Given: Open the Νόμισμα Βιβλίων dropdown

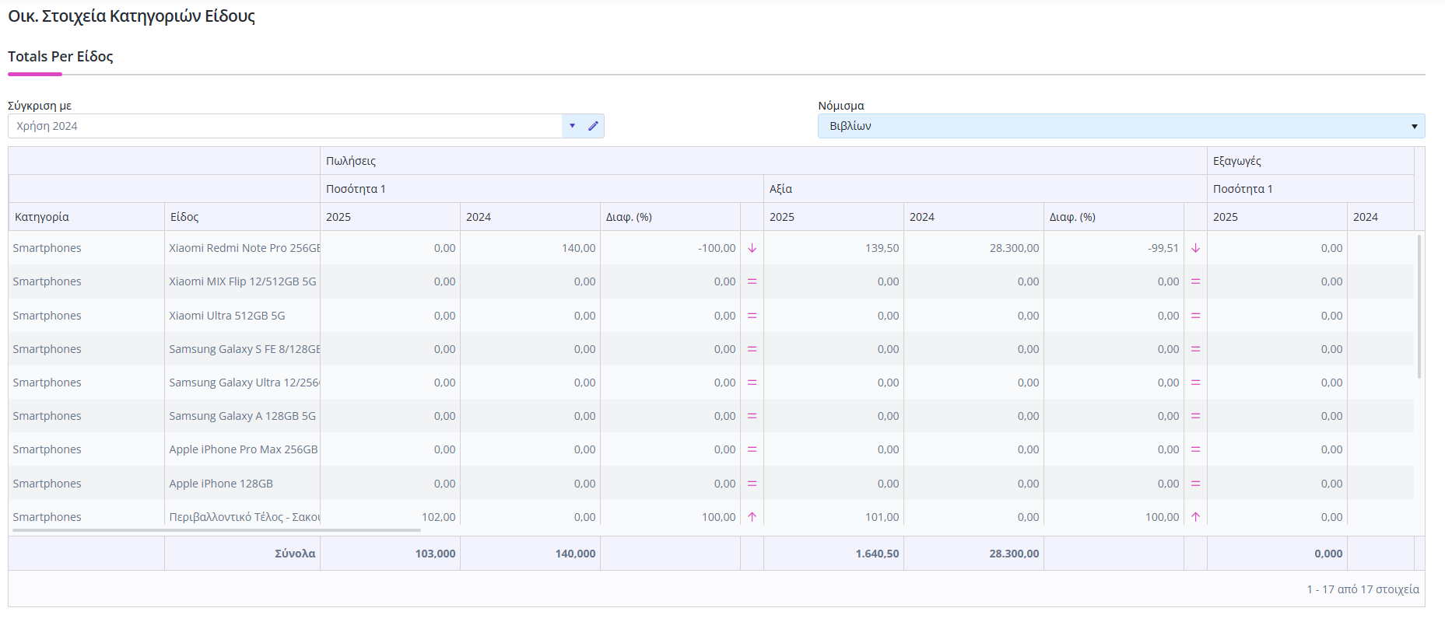Looking at the screenshot, I should 1121,126.
